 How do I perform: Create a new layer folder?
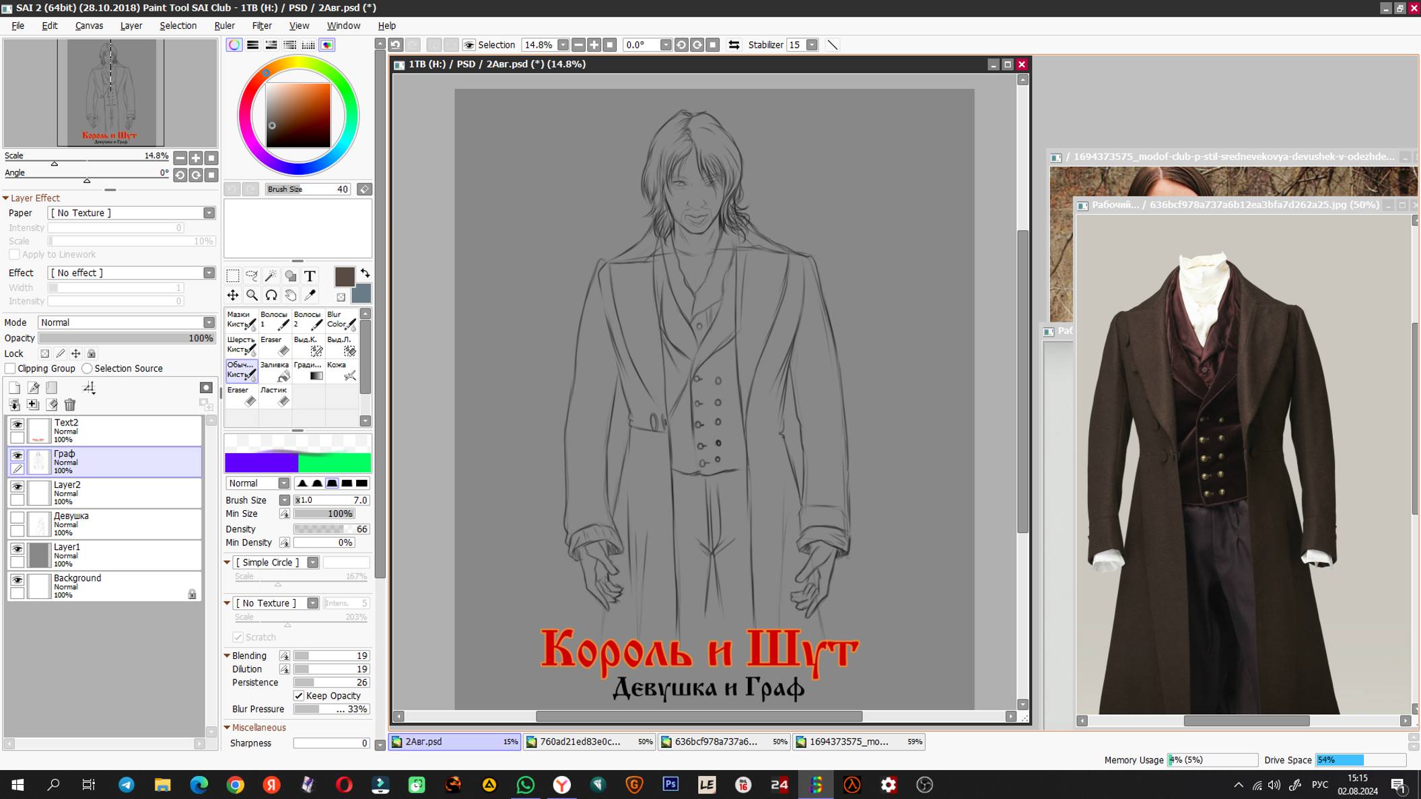click(52, 387)
